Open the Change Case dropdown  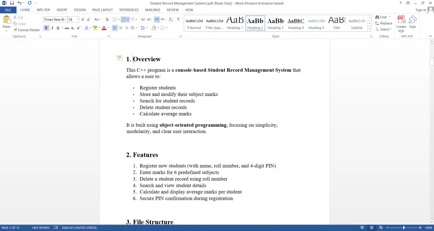coord(97,20)
